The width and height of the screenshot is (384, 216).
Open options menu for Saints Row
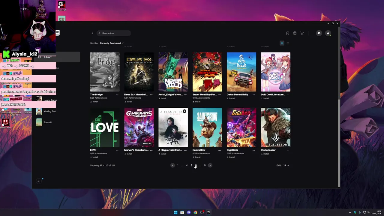point(220,150)
